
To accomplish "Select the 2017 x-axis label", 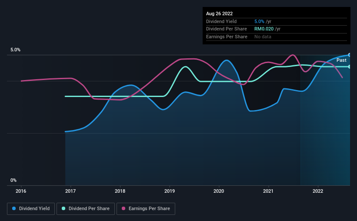I will coord(70,191).
